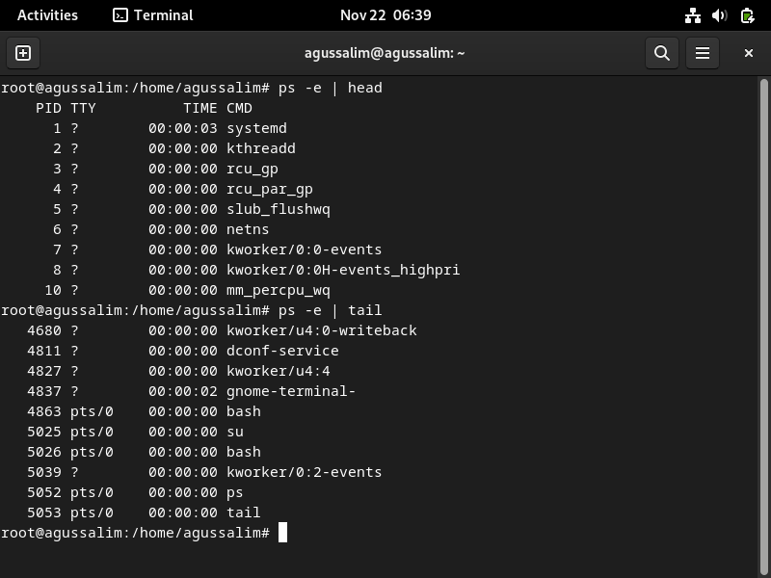This screenshot has height=578, width=771.
Task: Open the terminal search tool
Action: (x=662, y=53)
